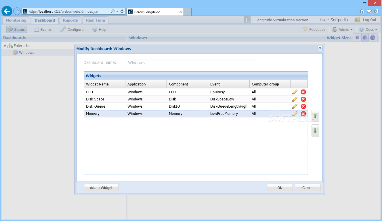382x221 pixels.
Task: Remove the Disk Space widget
Action: 303,99
